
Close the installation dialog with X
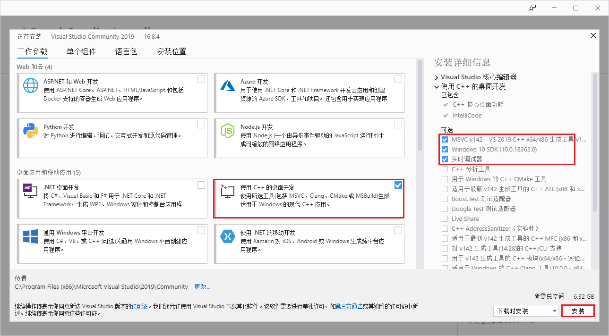593,36
